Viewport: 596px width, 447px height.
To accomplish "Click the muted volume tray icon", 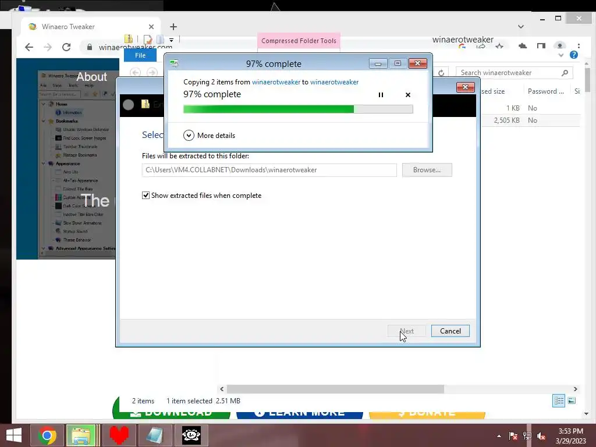I will click(541, 436).
